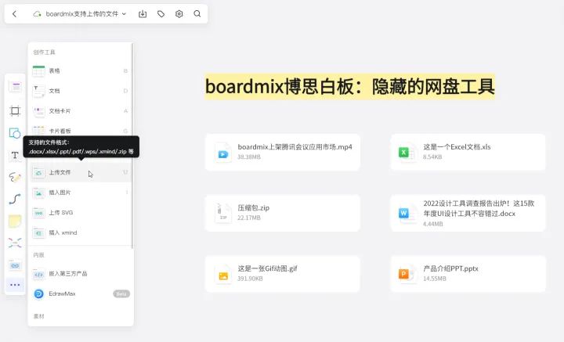Select the Shape tool in left toolbar
Image resolution: width=564 pixels, height=342 pixels.
pos(15,133)
